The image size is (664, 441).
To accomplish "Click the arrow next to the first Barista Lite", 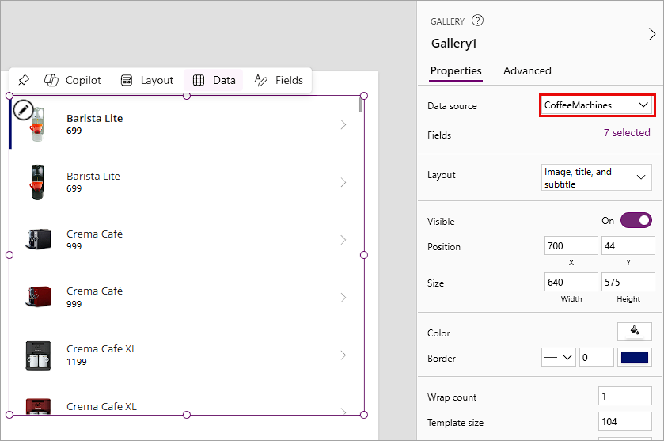I will tap(343, 124).
